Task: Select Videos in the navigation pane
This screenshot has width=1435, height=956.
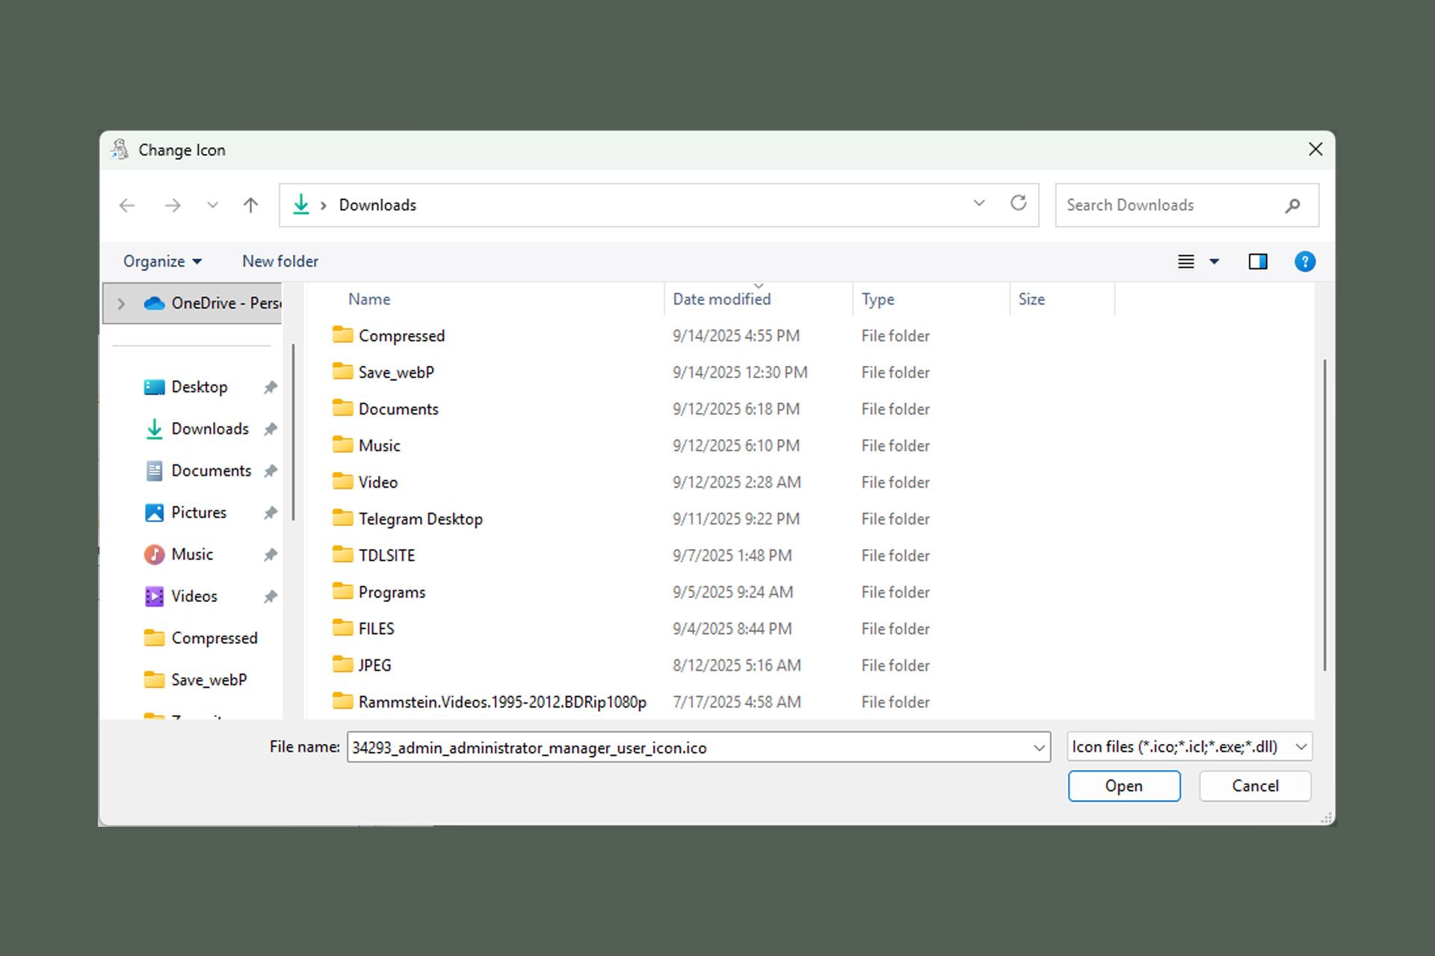Action: (194, 596)
